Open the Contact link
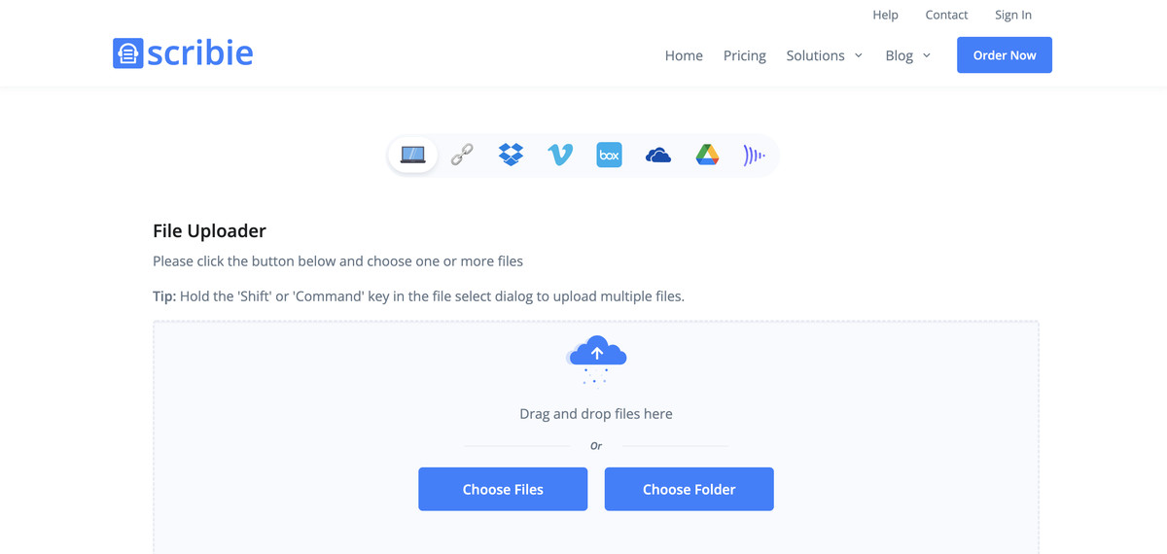The height and width of the screenshot is (554, 1167). click(946, 15)
